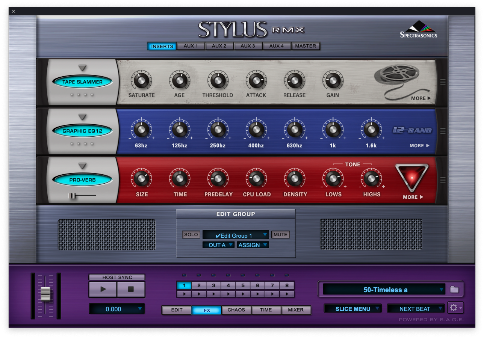Click the Tape Slammer THRESHOLD knob
This screenshot has width=484, height=338.
218,80
